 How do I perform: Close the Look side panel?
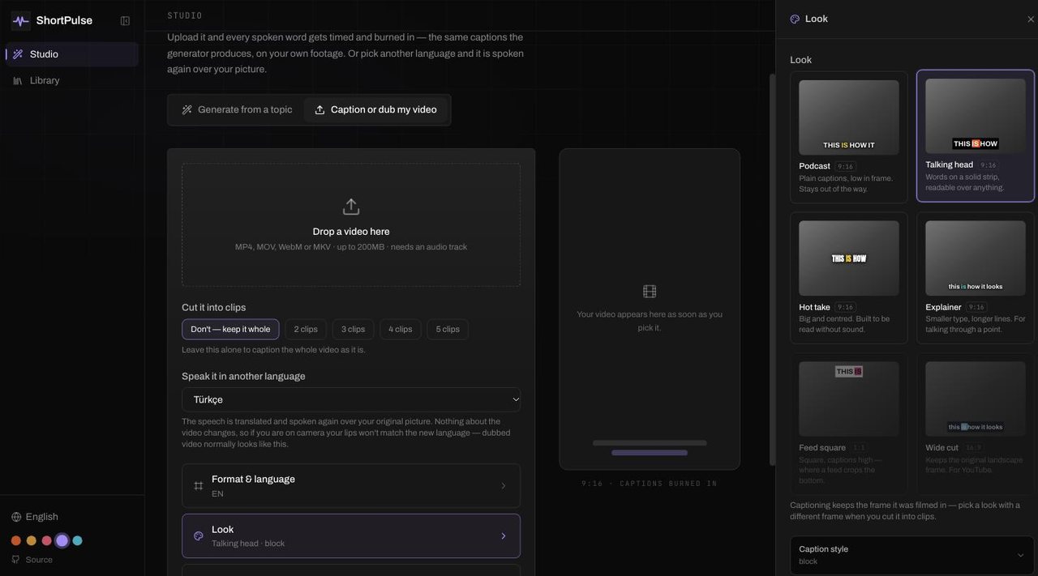(1031, 19)
